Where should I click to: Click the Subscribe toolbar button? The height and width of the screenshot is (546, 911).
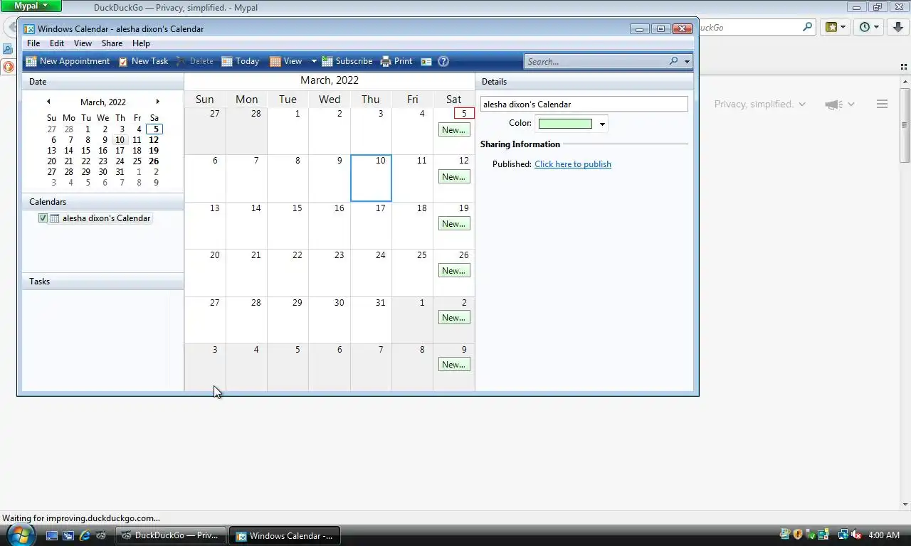(347, 61)
